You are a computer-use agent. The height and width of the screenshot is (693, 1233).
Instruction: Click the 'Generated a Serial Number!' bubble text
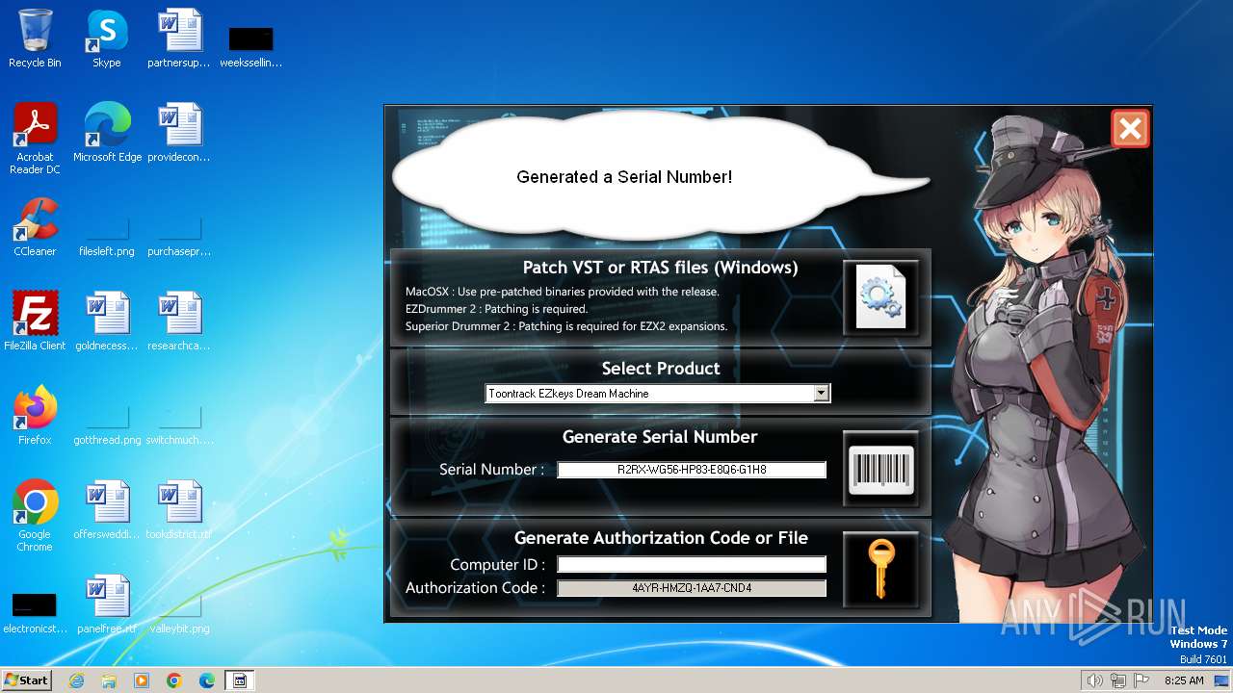[x=624, y=177]
